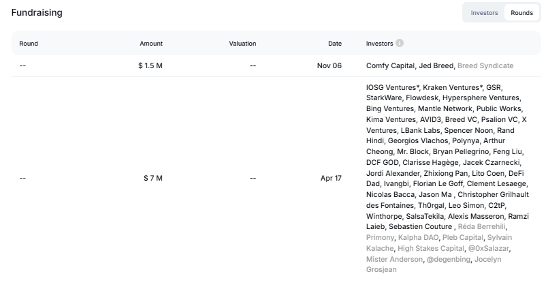
Task: Open Kalpha DAO investor link
Action: click(418, 238)
